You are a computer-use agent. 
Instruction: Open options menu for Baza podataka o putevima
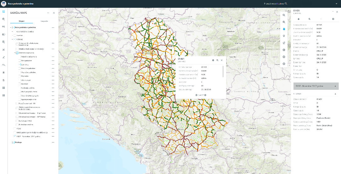point(53,28)
